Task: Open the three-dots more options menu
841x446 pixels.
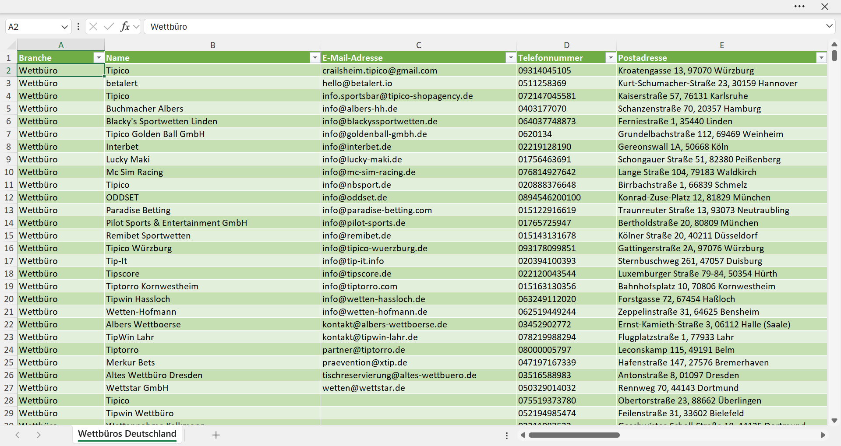Action: tap(799, 7)
